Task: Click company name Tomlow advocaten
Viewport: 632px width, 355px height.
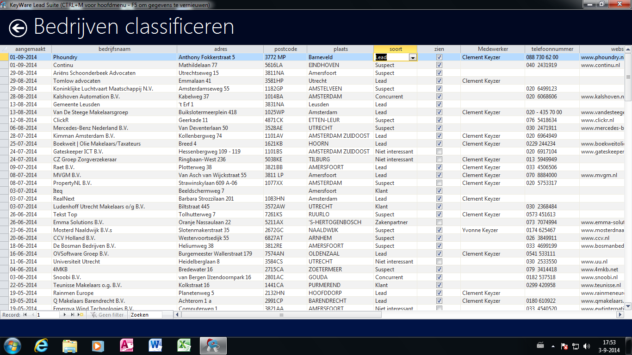Action: coord(76,81)
